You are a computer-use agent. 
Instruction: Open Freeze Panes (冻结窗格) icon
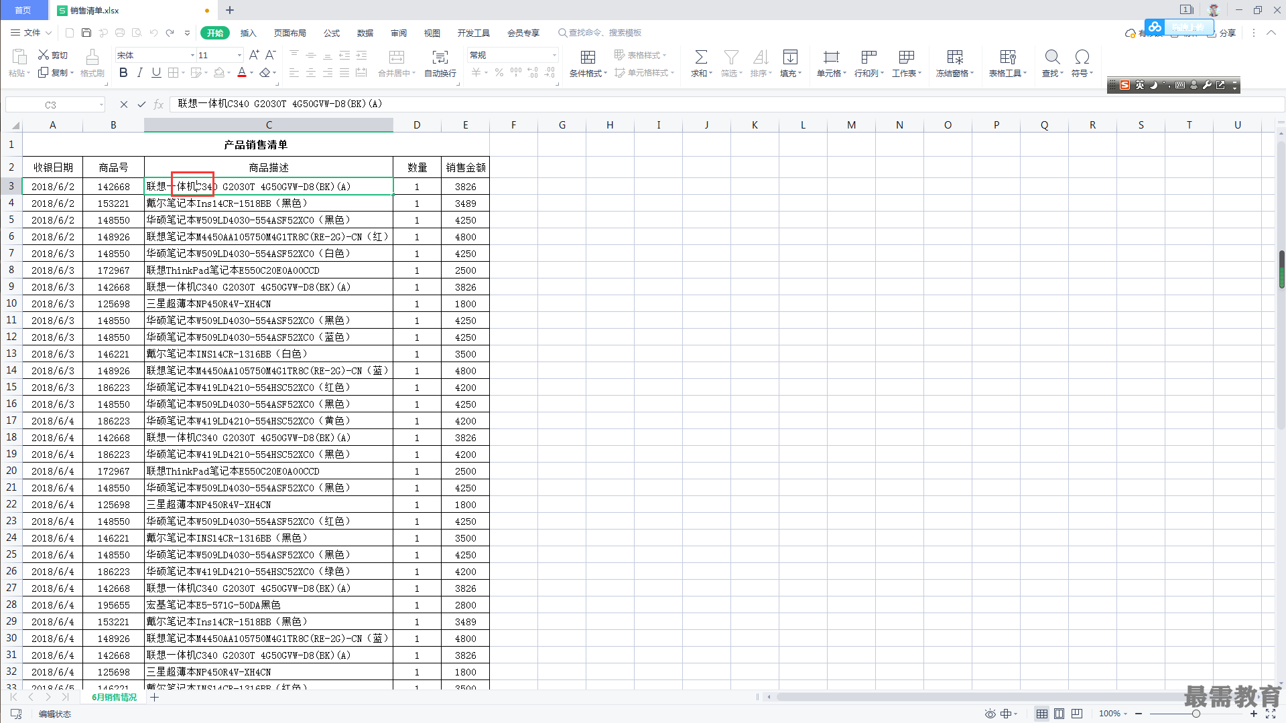point(955,57)
